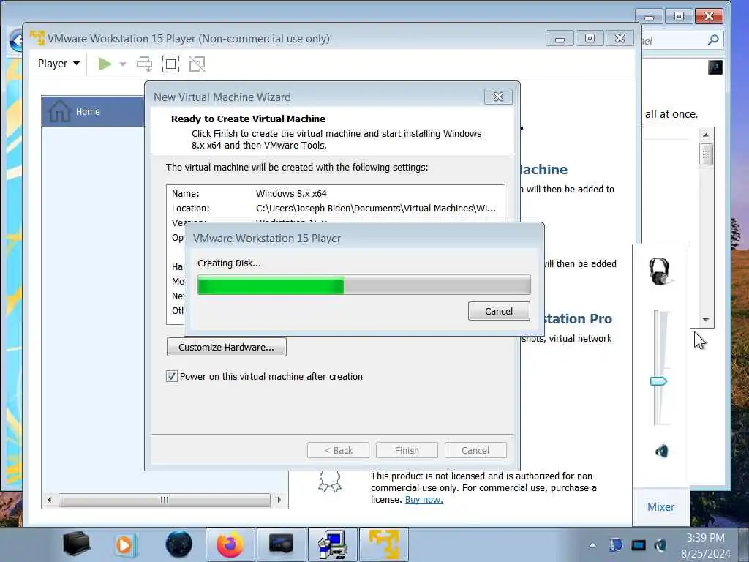Close the New Virtual Machine Wizard
Image resolution: width=749 pixels, height=562 pixels.
click(x=498, y=97)
